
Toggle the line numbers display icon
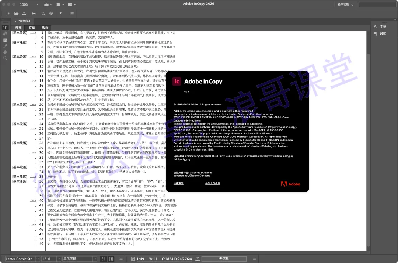coord(103,259)
